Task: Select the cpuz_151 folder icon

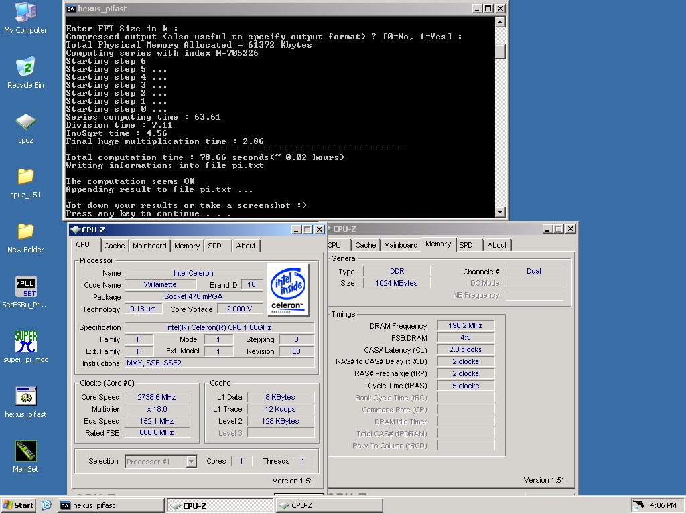Action: pyautogui.click(x=25, y=183)
